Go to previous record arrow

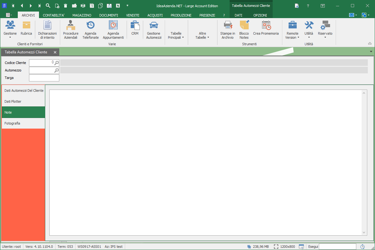tap(22, 6)
